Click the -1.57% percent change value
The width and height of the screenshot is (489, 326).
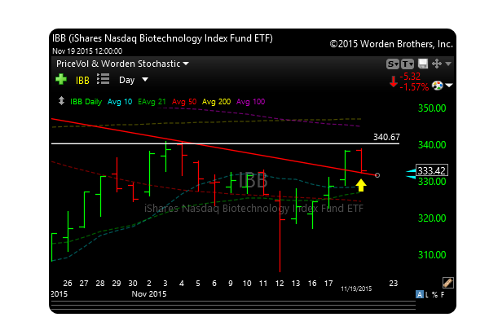tap(414, 86)
